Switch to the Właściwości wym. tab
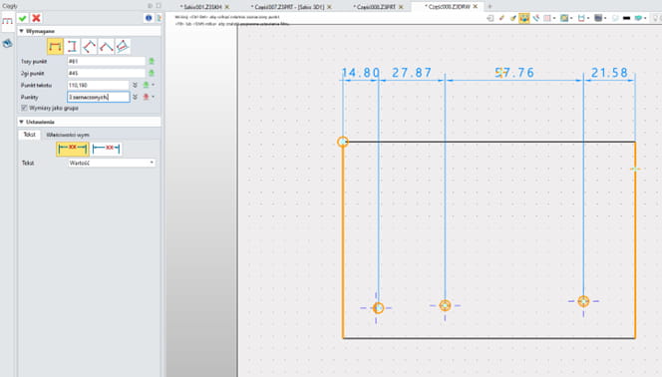The height and width of the screenshot is (377, 662). click(x=68, y=135)
